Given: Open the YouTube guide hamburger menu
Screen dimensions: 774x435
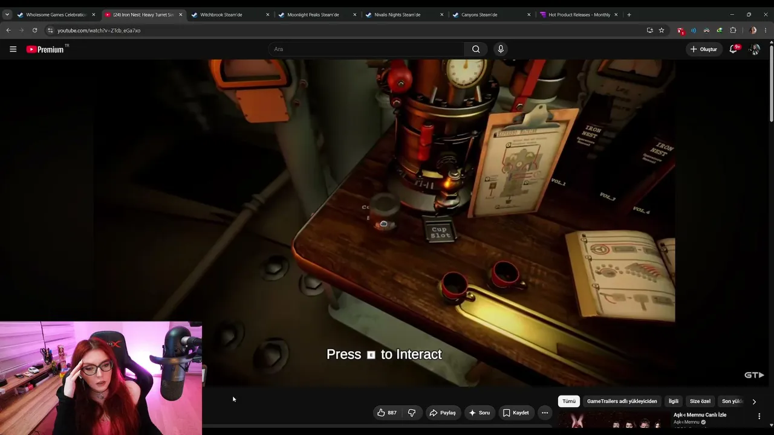Looking at the screenshot, I should pyautogui.click(x=13, y=50).
